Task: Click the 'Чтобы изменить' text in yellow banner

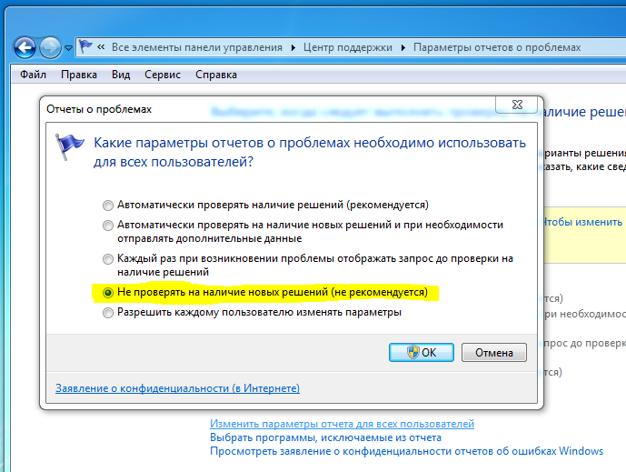Action: tap(582, 222)
